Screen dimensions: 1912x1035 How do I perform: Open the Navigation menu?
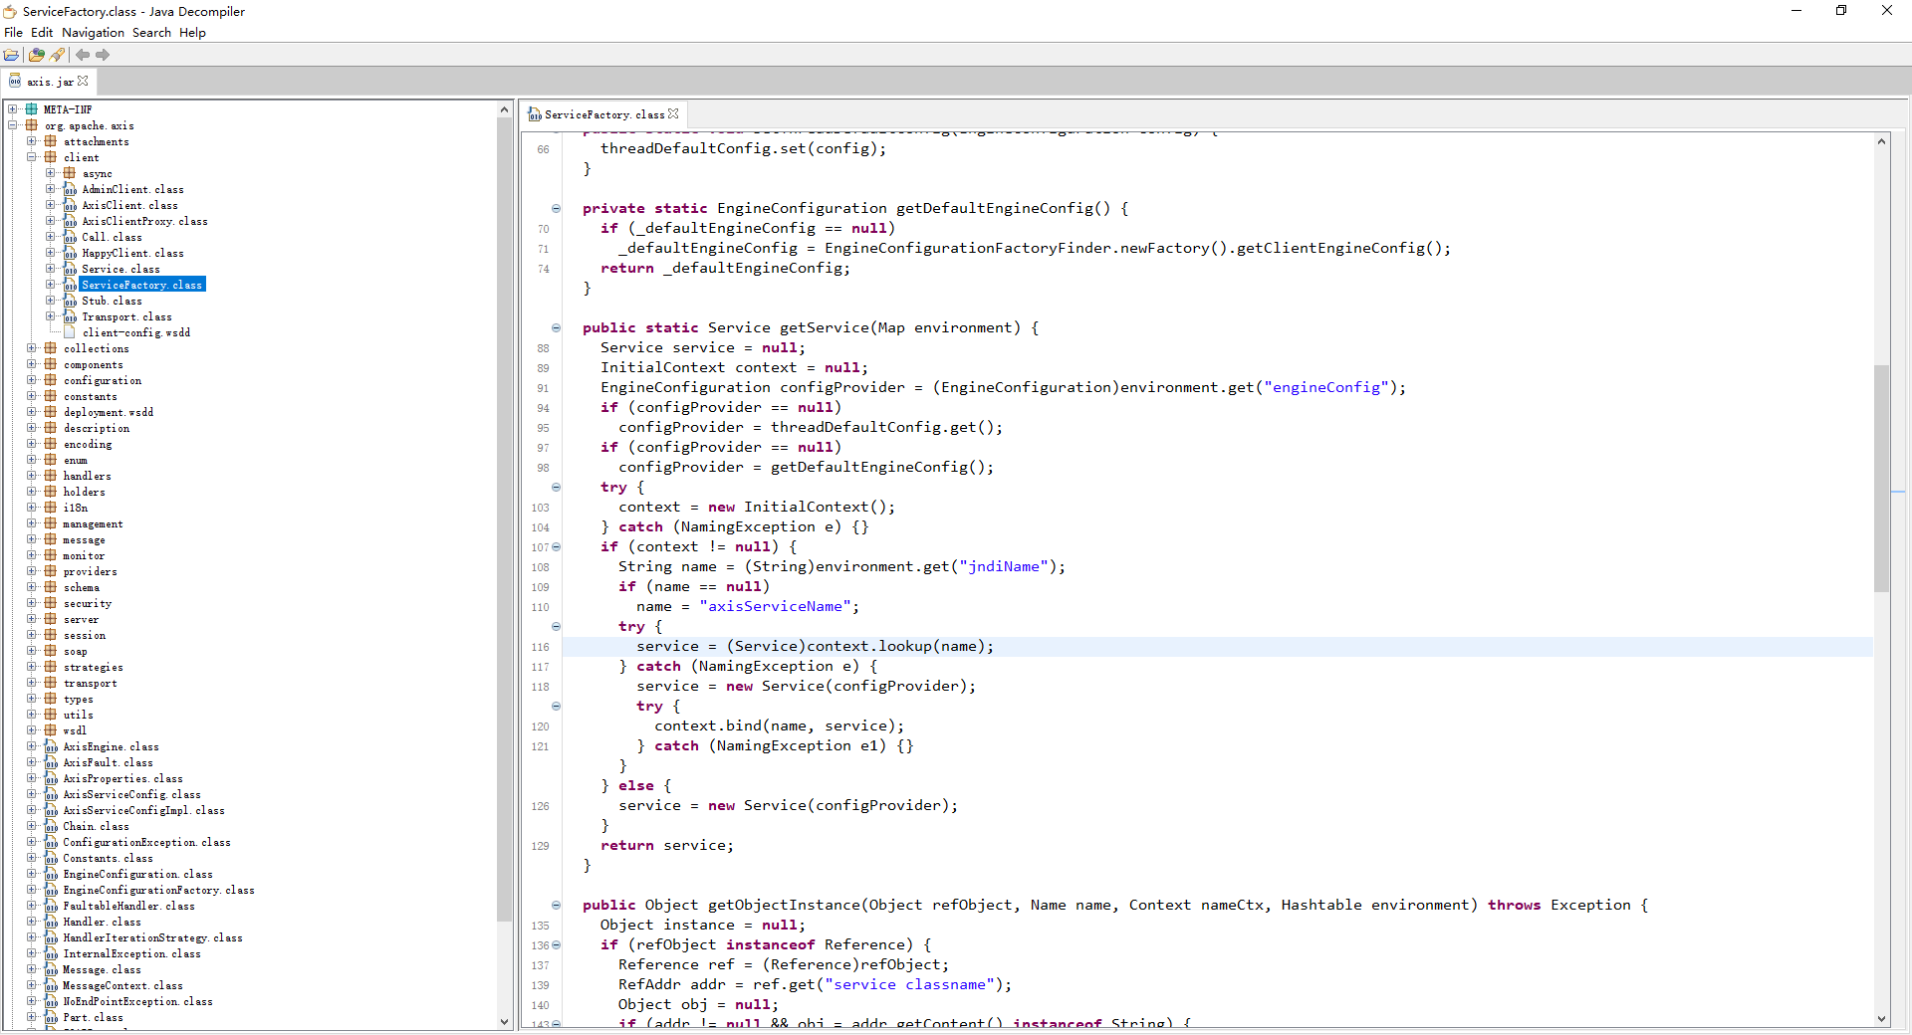tap(94, 33)
